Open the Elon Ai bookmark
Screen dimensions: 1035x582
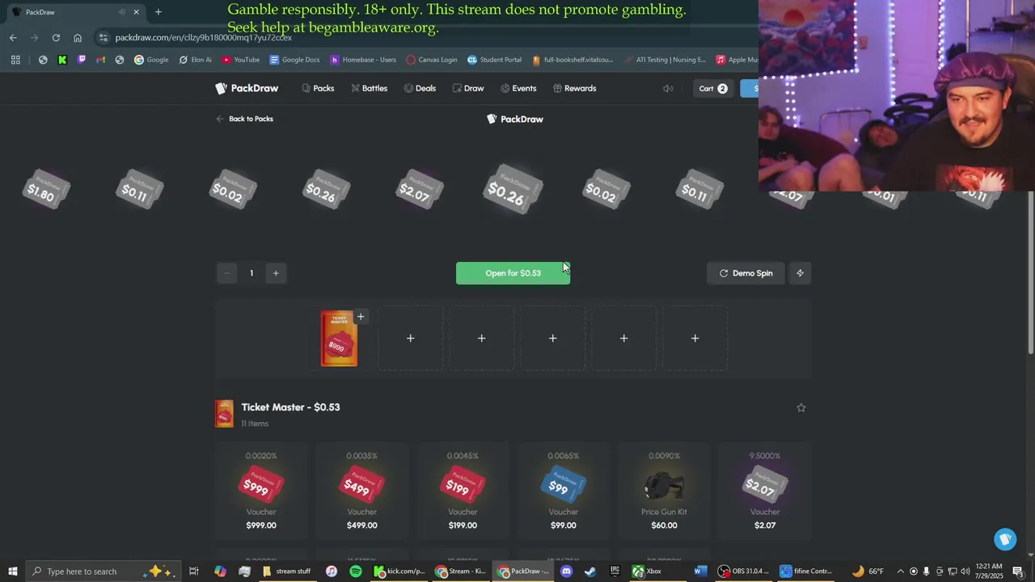click(x=195, y=60)
